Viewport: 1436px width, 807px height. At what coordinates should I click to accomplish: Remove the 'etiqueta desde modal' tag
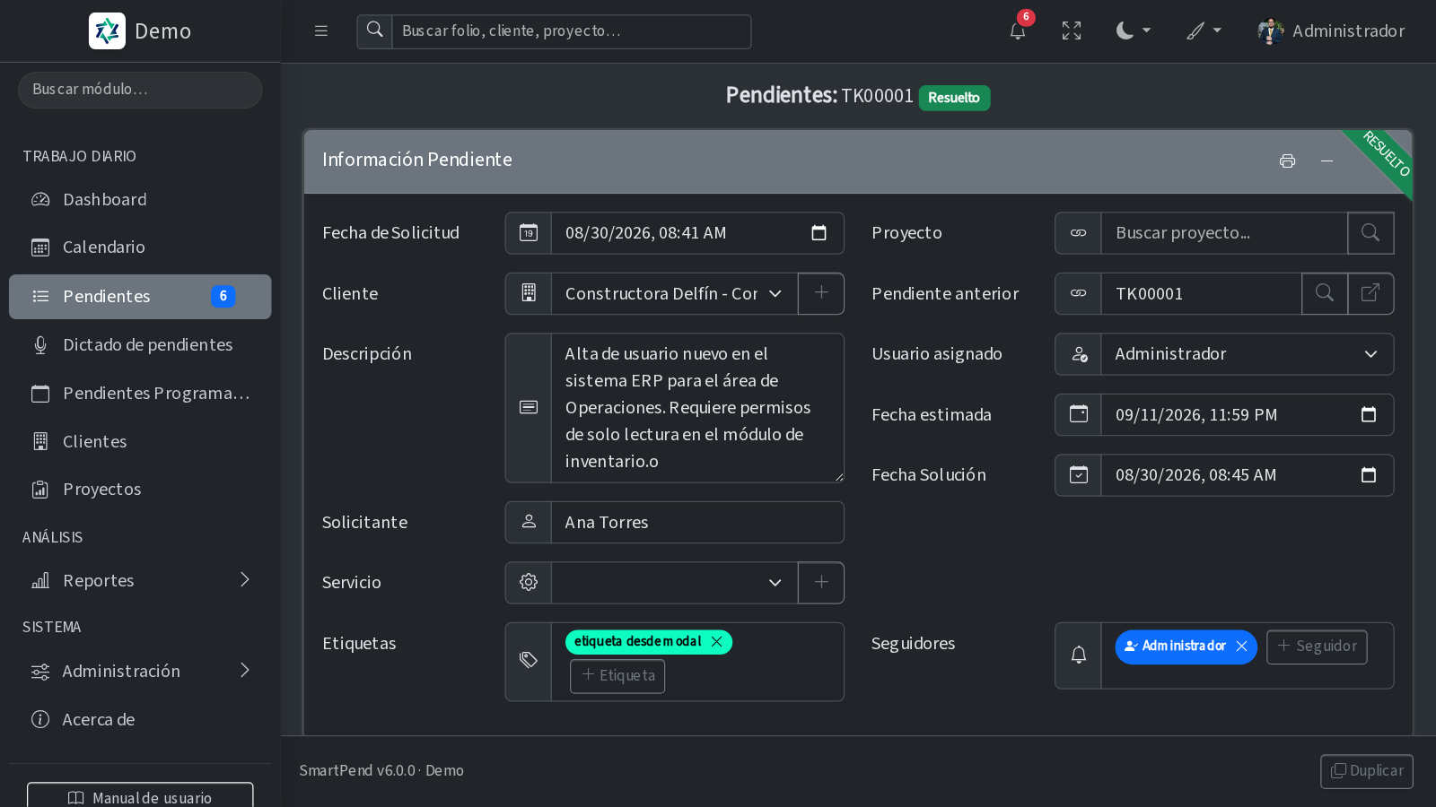pos(716,642)
